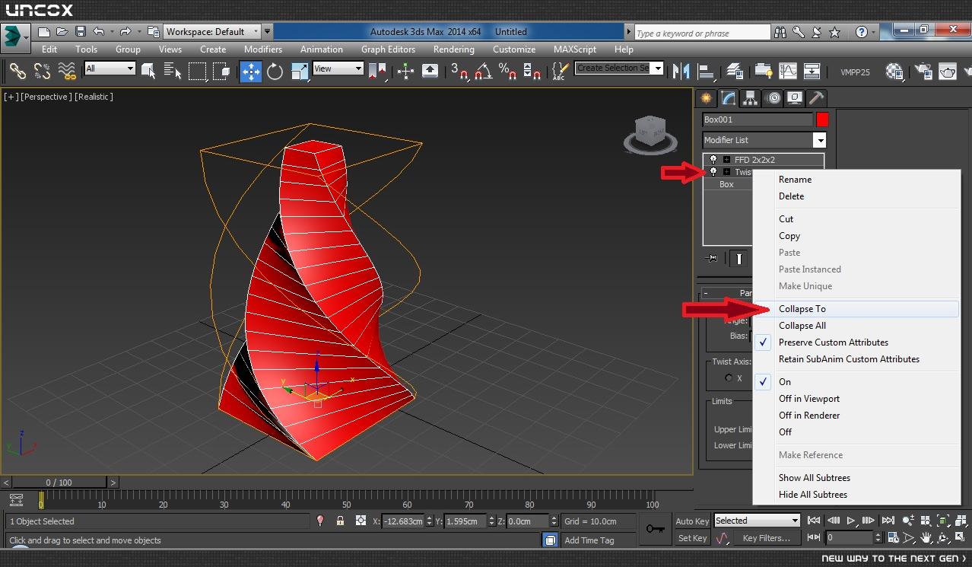
Task: Open the Modifiers menu
Action: (262, 49)
